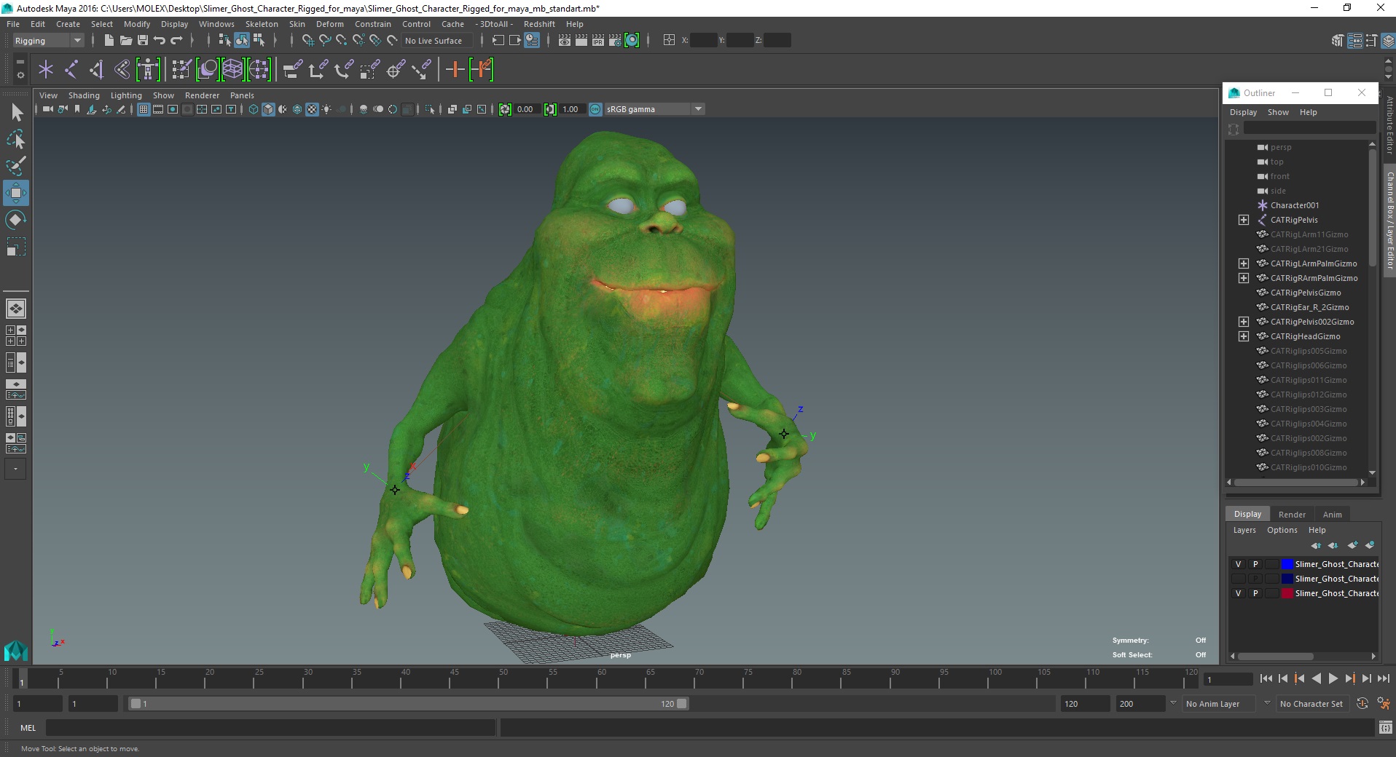This screenshot has height=757, width=1396.
Task: Click the Play forwards button
Action: [1333, 678]
